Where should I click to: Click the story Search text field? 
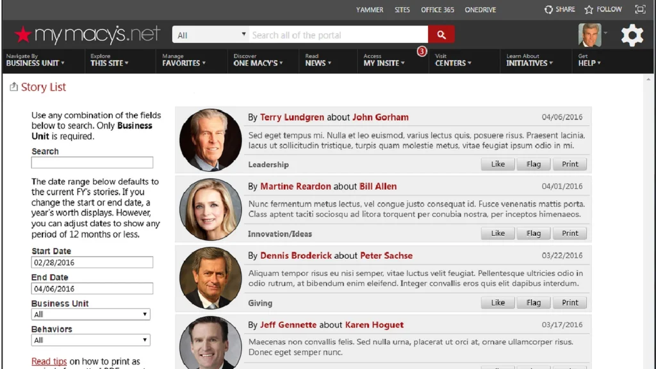pyautogui.click(x=92, y=162)
